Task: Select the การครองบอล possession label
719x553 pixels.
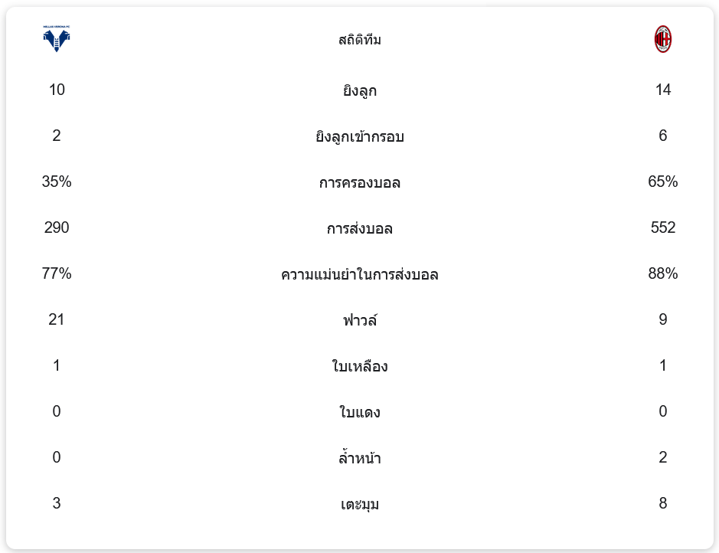Action: pos(360,183)
